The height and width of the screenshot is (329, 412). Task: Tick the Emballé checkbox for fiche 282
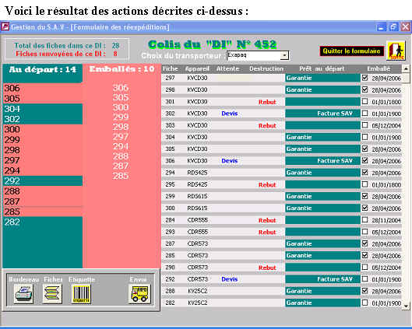364,303
